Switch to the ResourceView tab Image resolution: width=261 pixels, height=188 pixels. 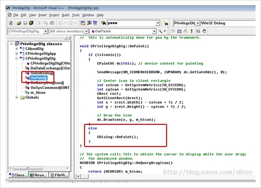pyautogui.click(x=39, y=175)
